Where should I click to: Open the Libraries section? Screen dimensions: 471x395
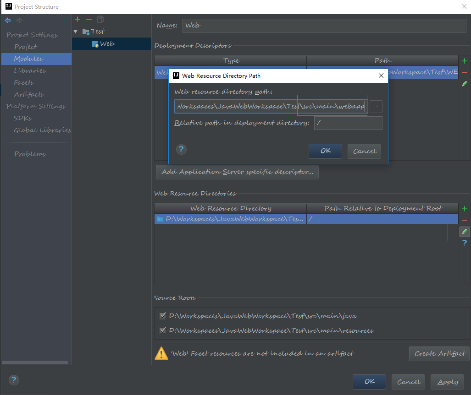pyautogui.click(x=30, y=71)
